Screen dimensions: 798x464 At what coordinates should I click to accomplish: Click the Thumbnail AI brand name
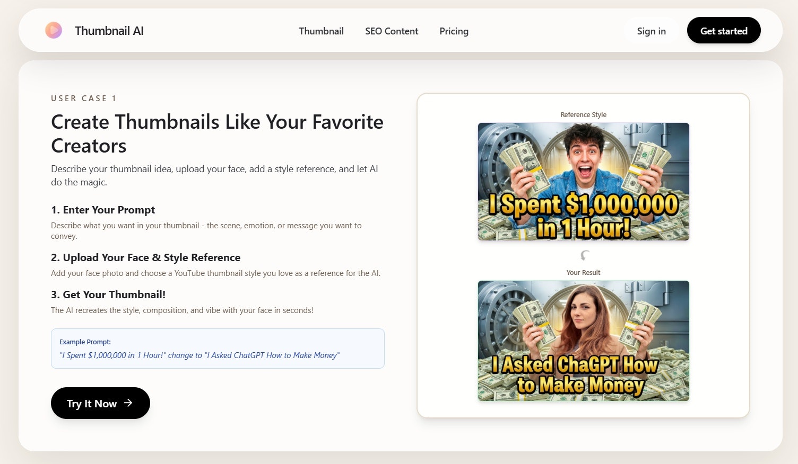[109, 31]
